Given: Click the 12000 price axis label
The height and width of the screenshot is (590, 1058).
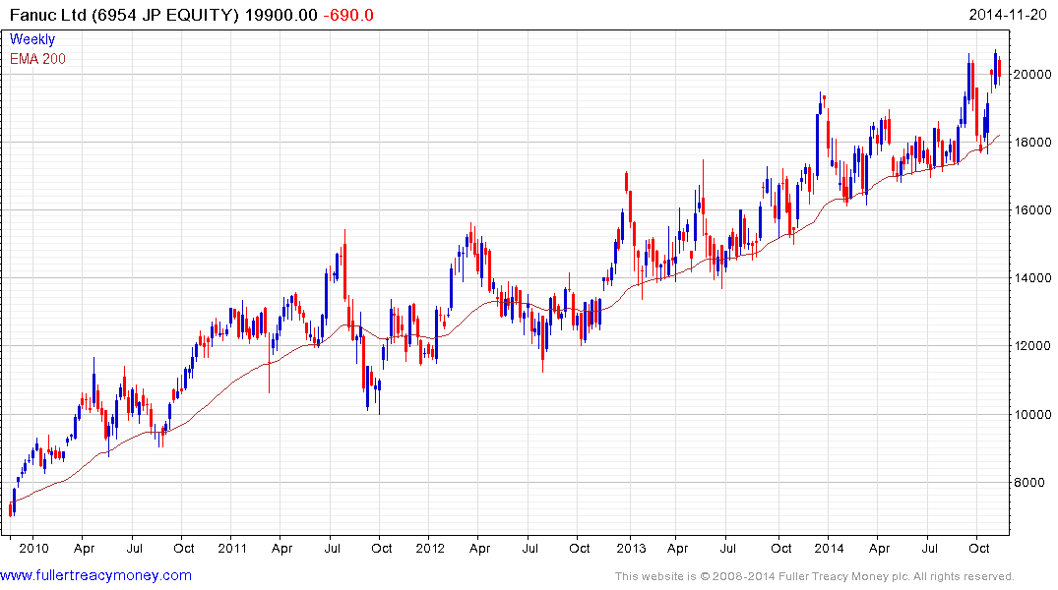Looking at the screenshot, I should (x=1032, y=346).
